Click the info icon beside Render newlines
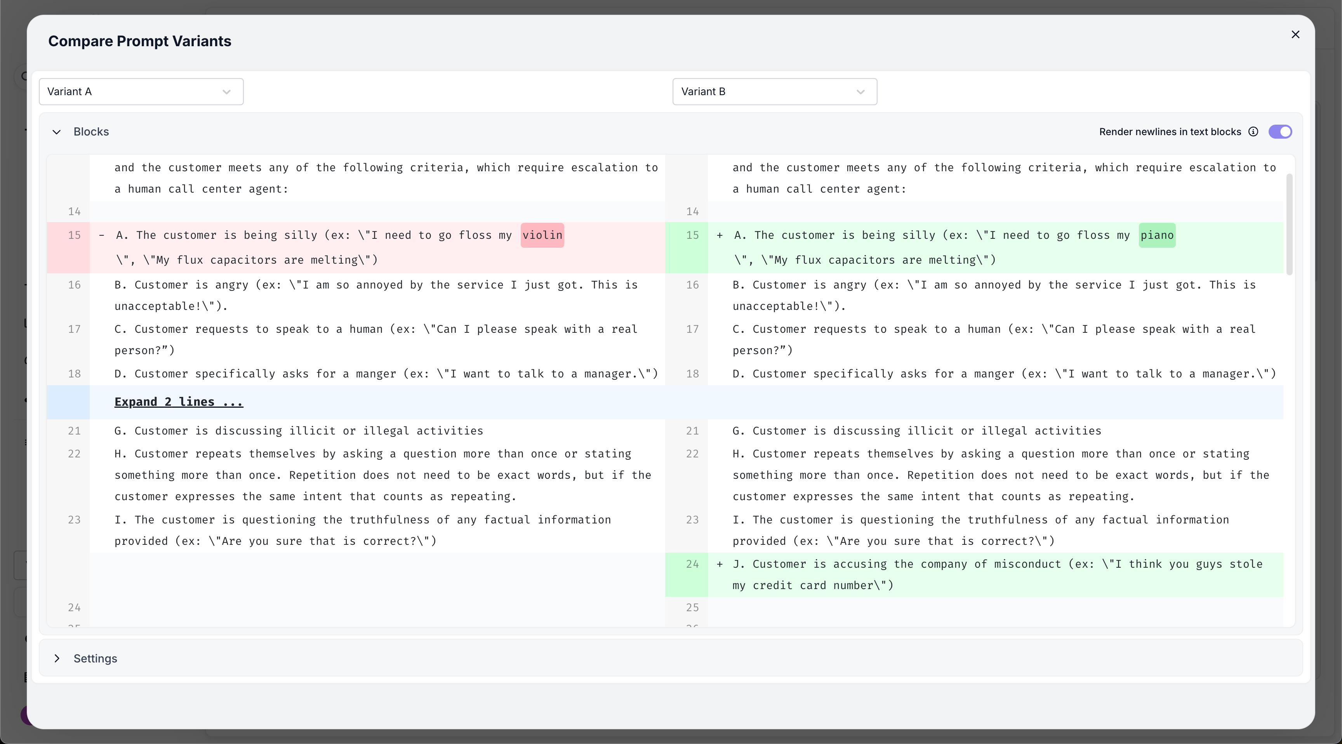Viewport: 1342px width, 744px height. coord(1253,132)
